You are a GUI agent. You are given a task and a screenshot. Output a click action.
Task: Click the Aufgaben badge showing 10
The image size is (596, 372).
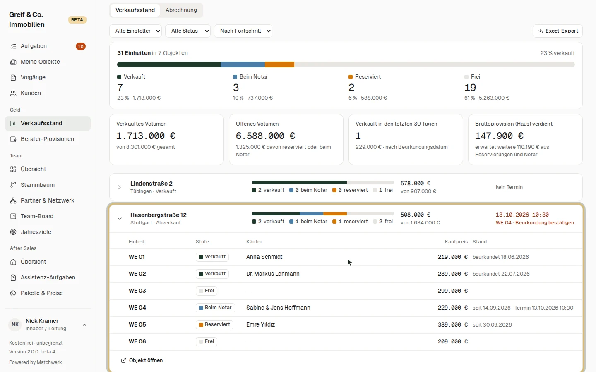click(x=81, y=46)
